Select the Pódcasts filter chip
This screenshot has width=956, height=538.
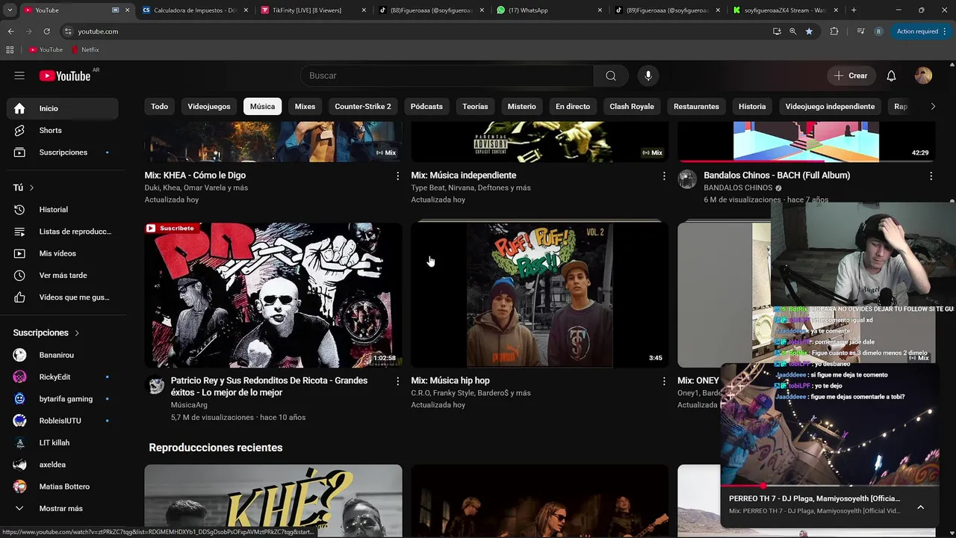[x=426, y=106]
